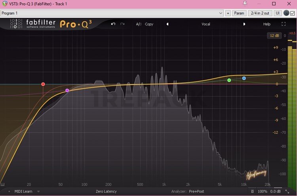Image resolution: width=297 pixels, height=196 pixels.
Task: Open the Zero Latency processing mode selector
Action: [x=107, y=191]
